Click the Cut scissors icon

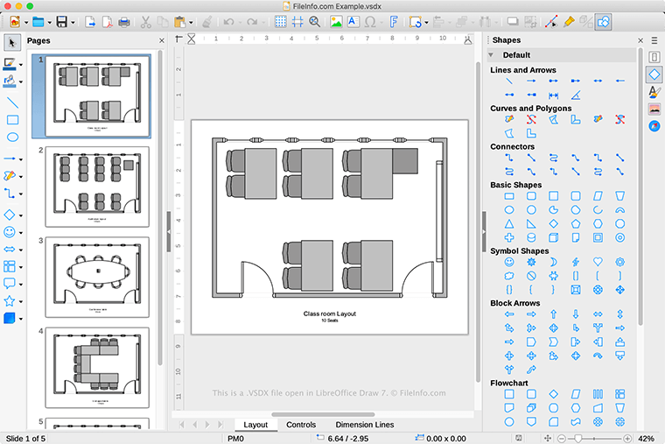145,22
